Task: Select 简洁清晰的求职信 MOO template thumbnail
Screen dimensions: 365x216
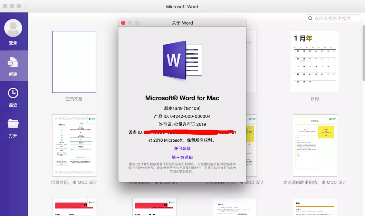Action: [315, 145]
